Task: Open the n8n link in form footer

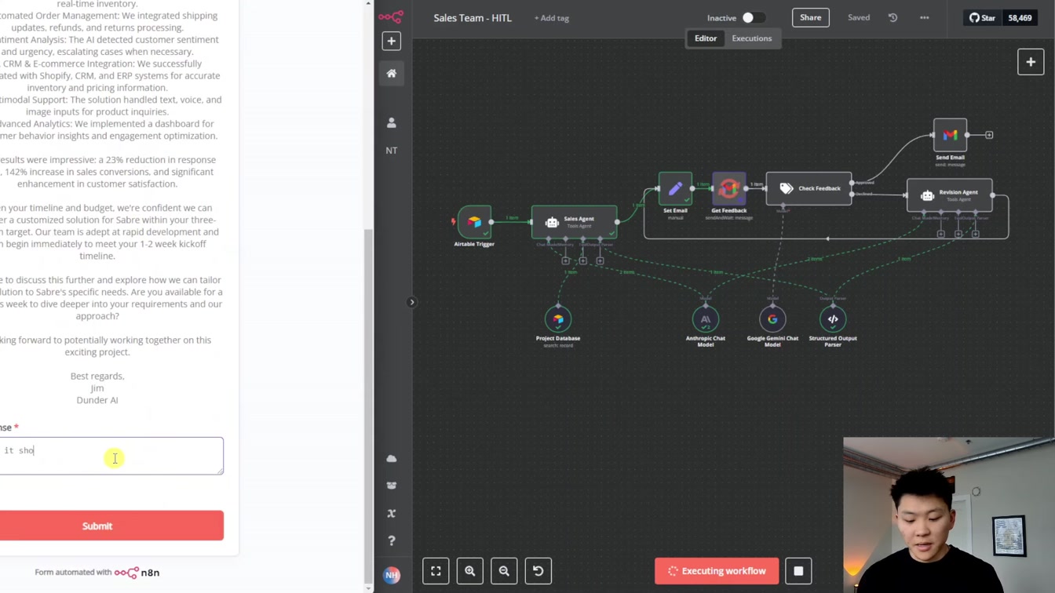Action: click(x=137, y=573)
